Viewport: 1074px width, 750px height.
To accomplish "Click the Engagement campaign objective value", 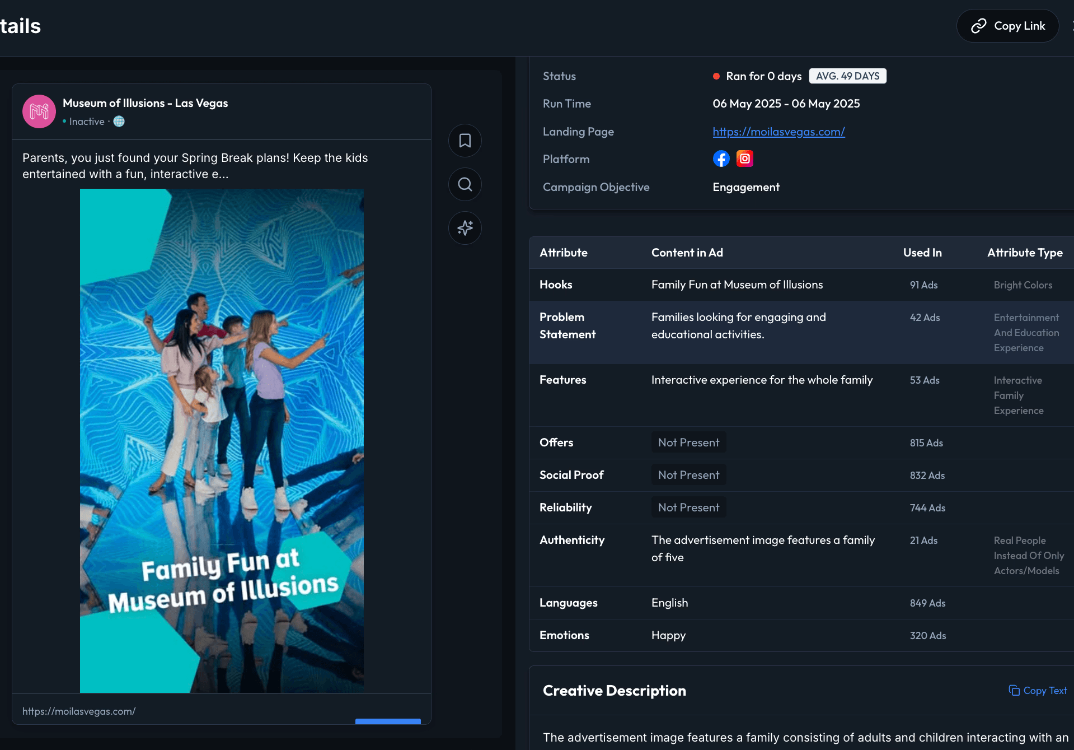I will click(x=746, y=187).
